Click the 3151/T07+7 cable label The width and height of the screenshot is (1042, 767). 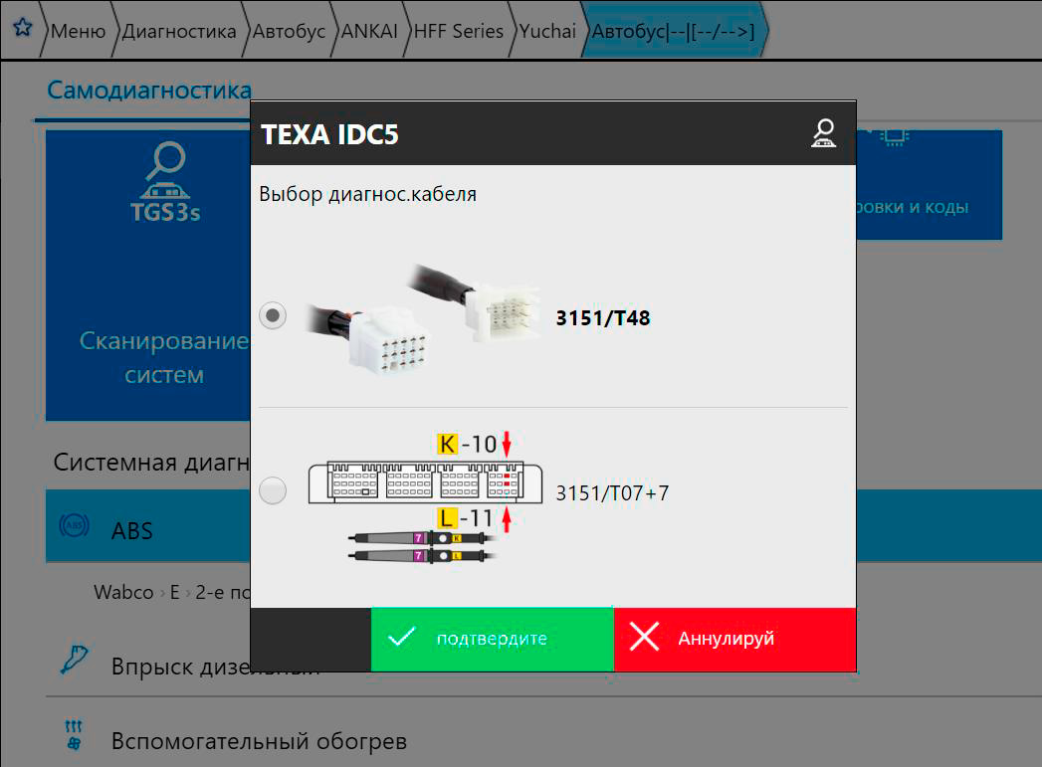(612, 493)
